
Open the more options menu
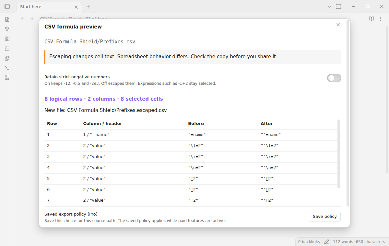point(381,19)
